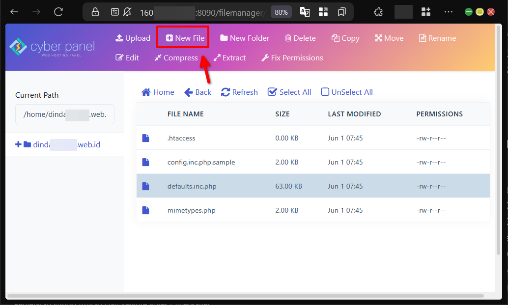
Task: Compress the selected files
Action: tap(176, 58)
